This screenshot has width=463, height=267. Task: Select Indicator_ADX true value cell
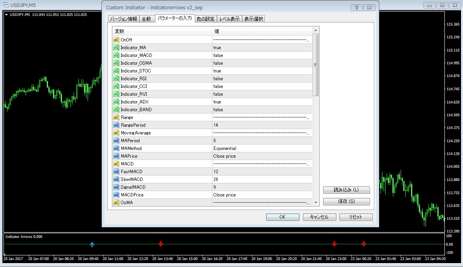point(262,102)
